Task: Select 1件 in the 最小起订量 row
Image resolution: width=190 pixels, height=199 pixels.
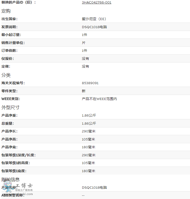Action: [85, 35]
